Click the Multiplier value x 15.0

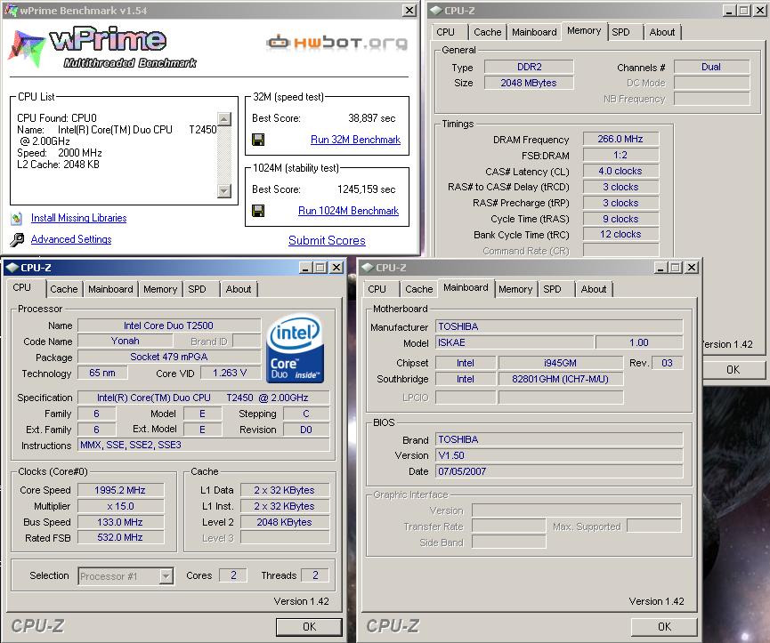(120, 506)
